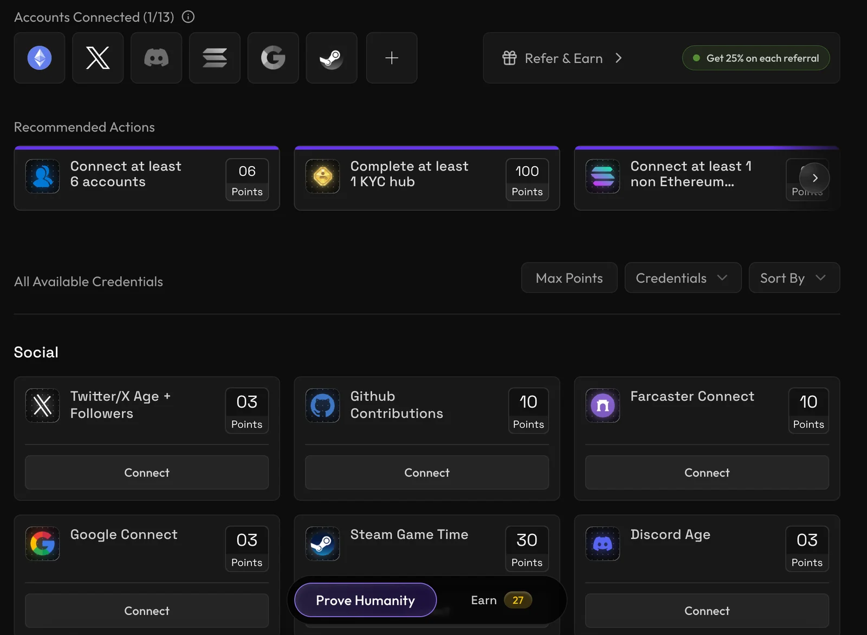Show next recommended actions with arrow
Screen dimensions: 867x635
(814, 178)
